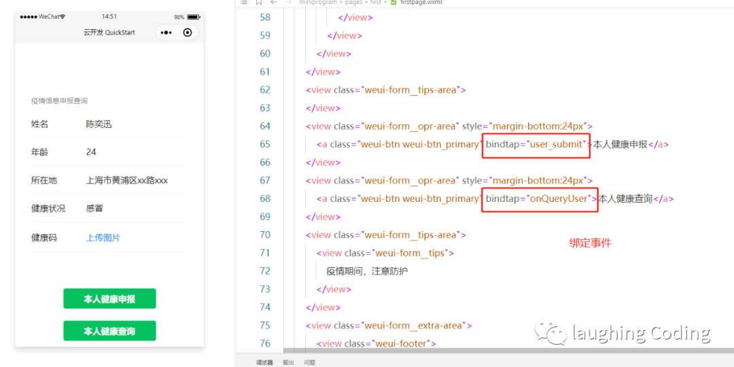Click 本人健康申报 text in code line 65
Viewport: 734px width, 367px height.
[621, 144]
